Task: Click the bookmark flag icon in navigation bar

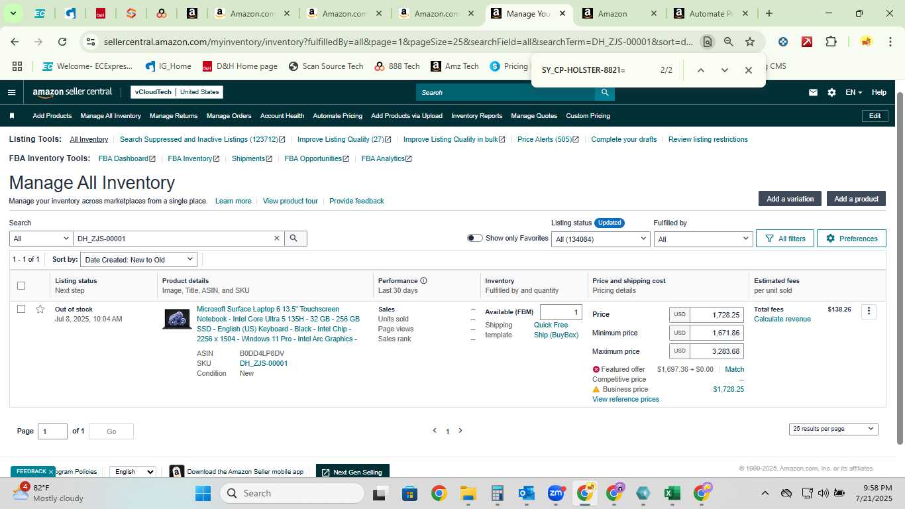Action: pyautogui.click(x=12, y=116)
